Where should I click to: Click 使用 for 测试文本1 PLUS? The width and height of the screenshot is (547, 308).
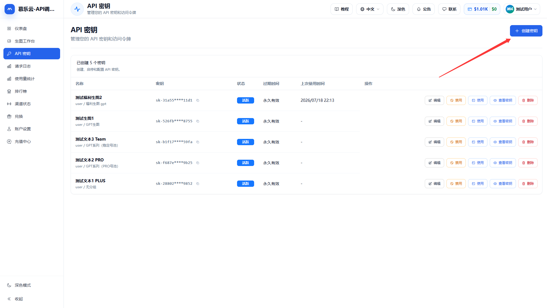477,184
